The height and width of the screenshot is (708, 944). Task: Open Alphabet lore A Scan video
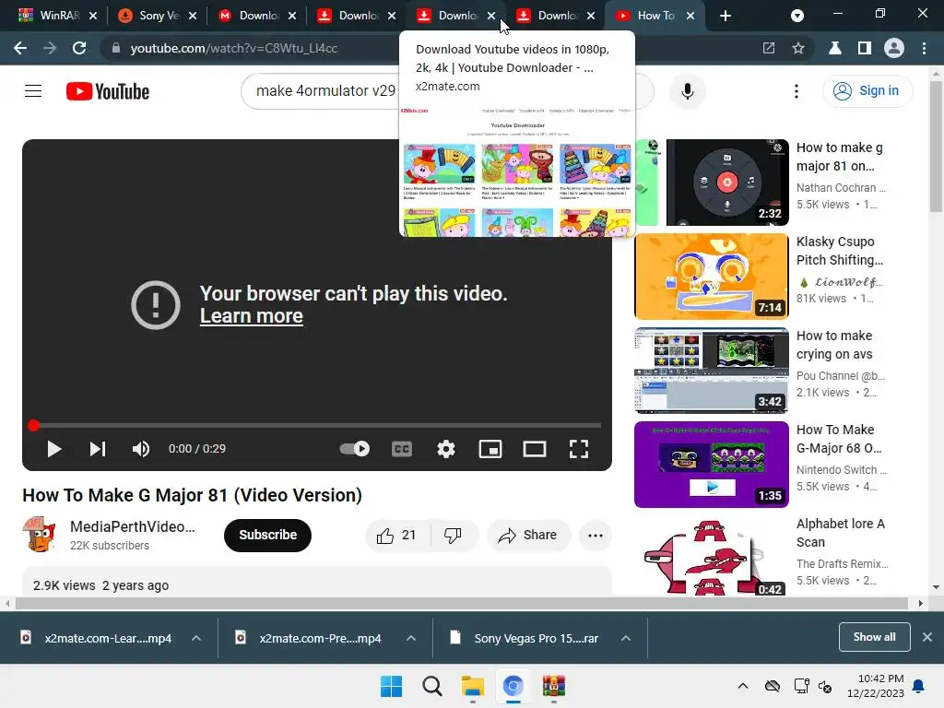point(712,557)
